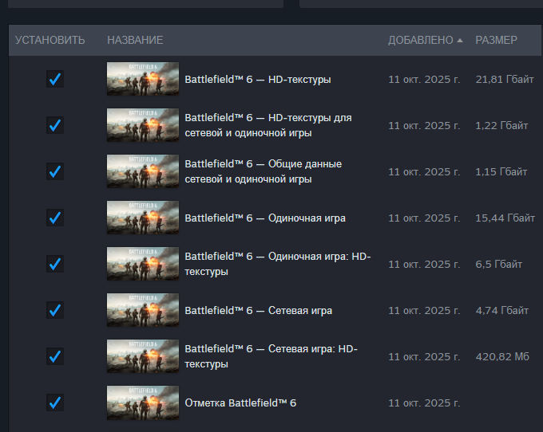Image resolution: width=543 pixels, height=432 pixels.
Task: Select size value '6,5 Гбайт'
Action: pos(498,265)
